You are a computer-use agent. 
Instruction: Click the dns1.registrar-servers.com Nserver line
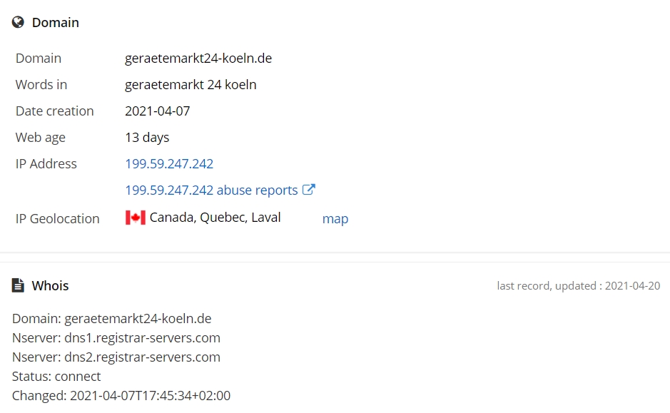coord(116,338)
